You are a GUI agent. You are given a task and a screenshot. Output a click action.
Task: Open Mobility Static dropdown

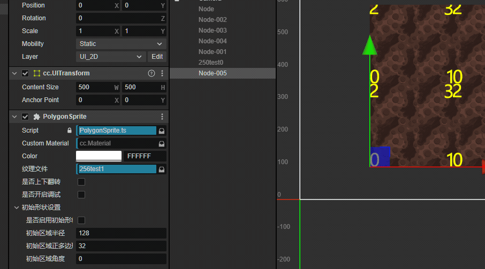121,44
